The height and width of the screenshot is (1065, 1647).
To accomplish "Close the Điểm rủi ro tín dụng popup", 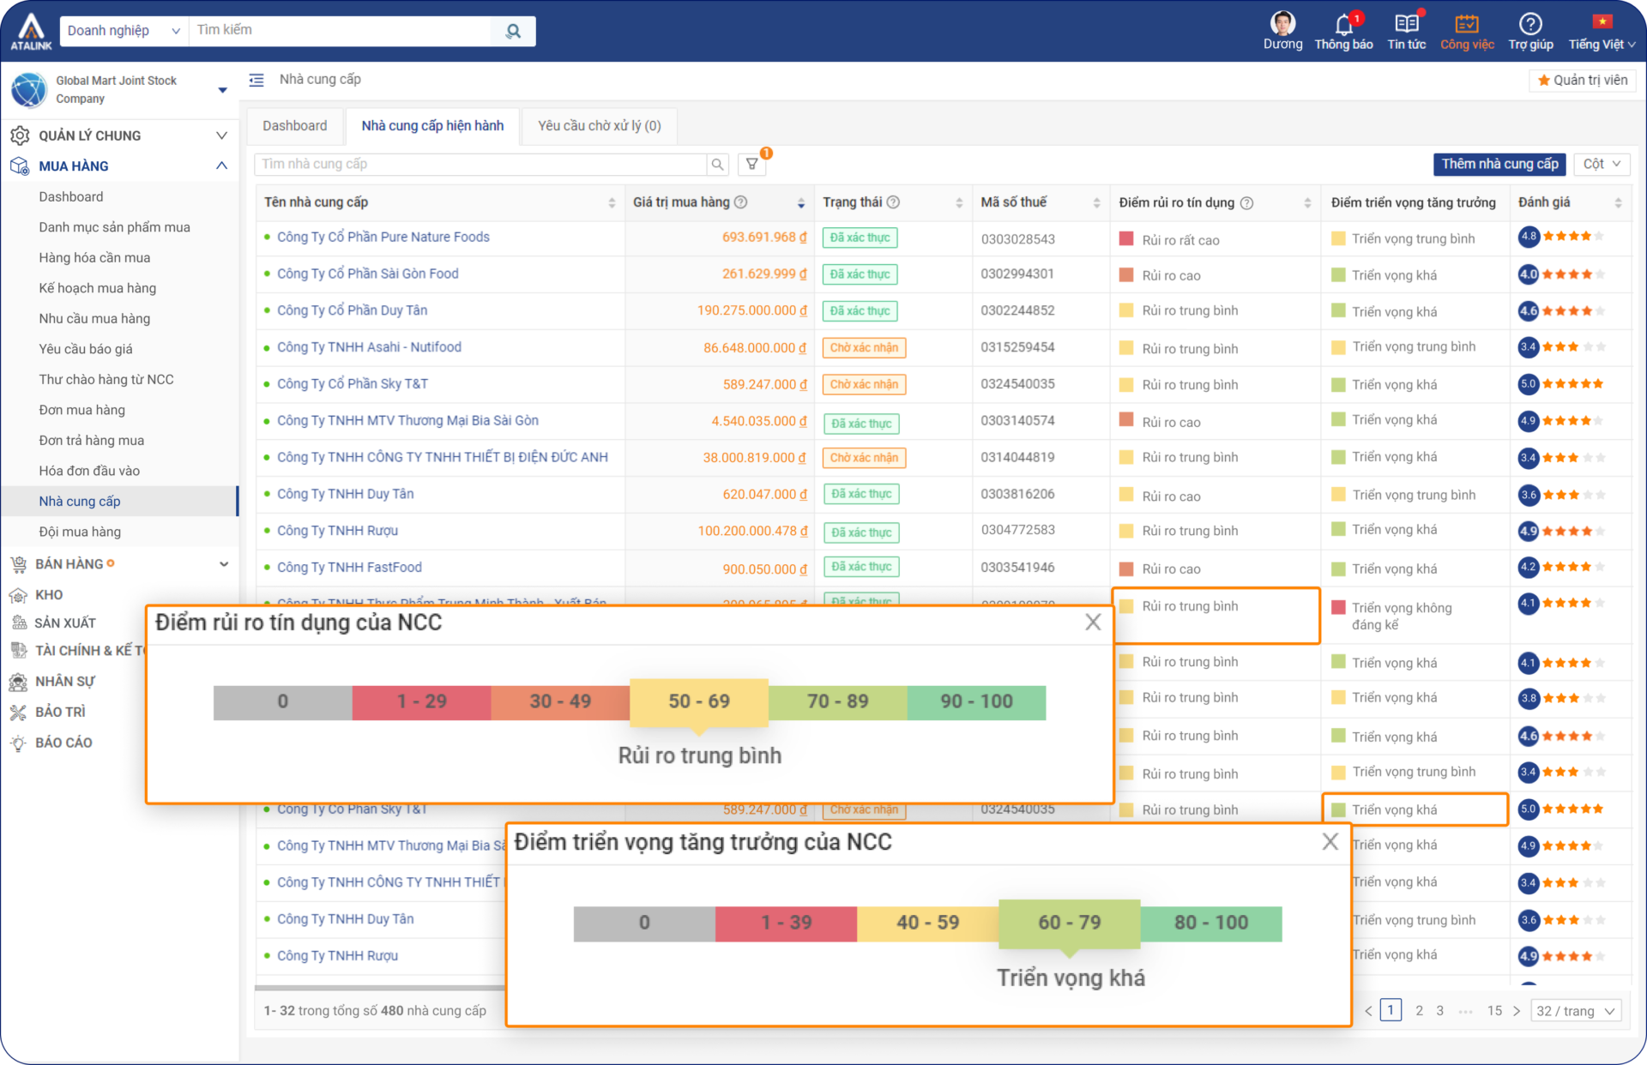I will 1093,622.
